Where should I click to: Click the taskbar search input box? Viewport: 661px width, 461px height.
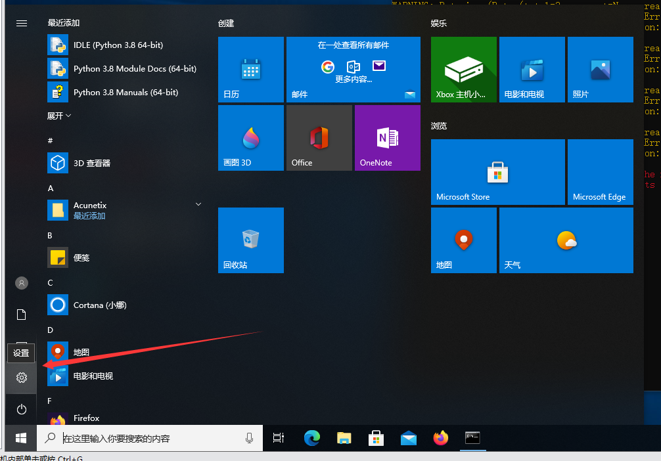151,438
